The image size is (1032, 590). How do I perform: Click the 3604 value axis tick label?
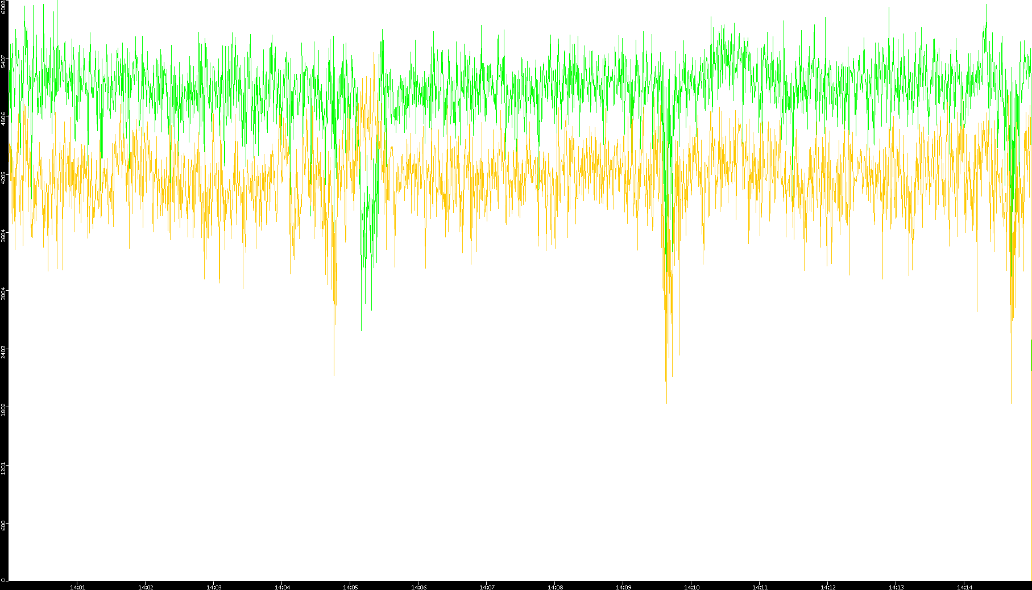[x=3, y=236]
